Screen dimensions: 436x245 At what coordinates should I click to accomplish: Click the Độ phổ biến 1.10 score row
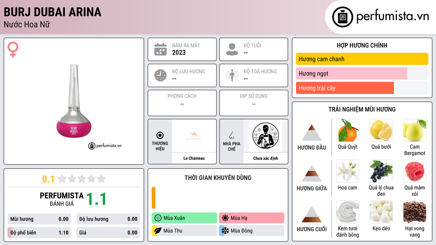[39, 233]
